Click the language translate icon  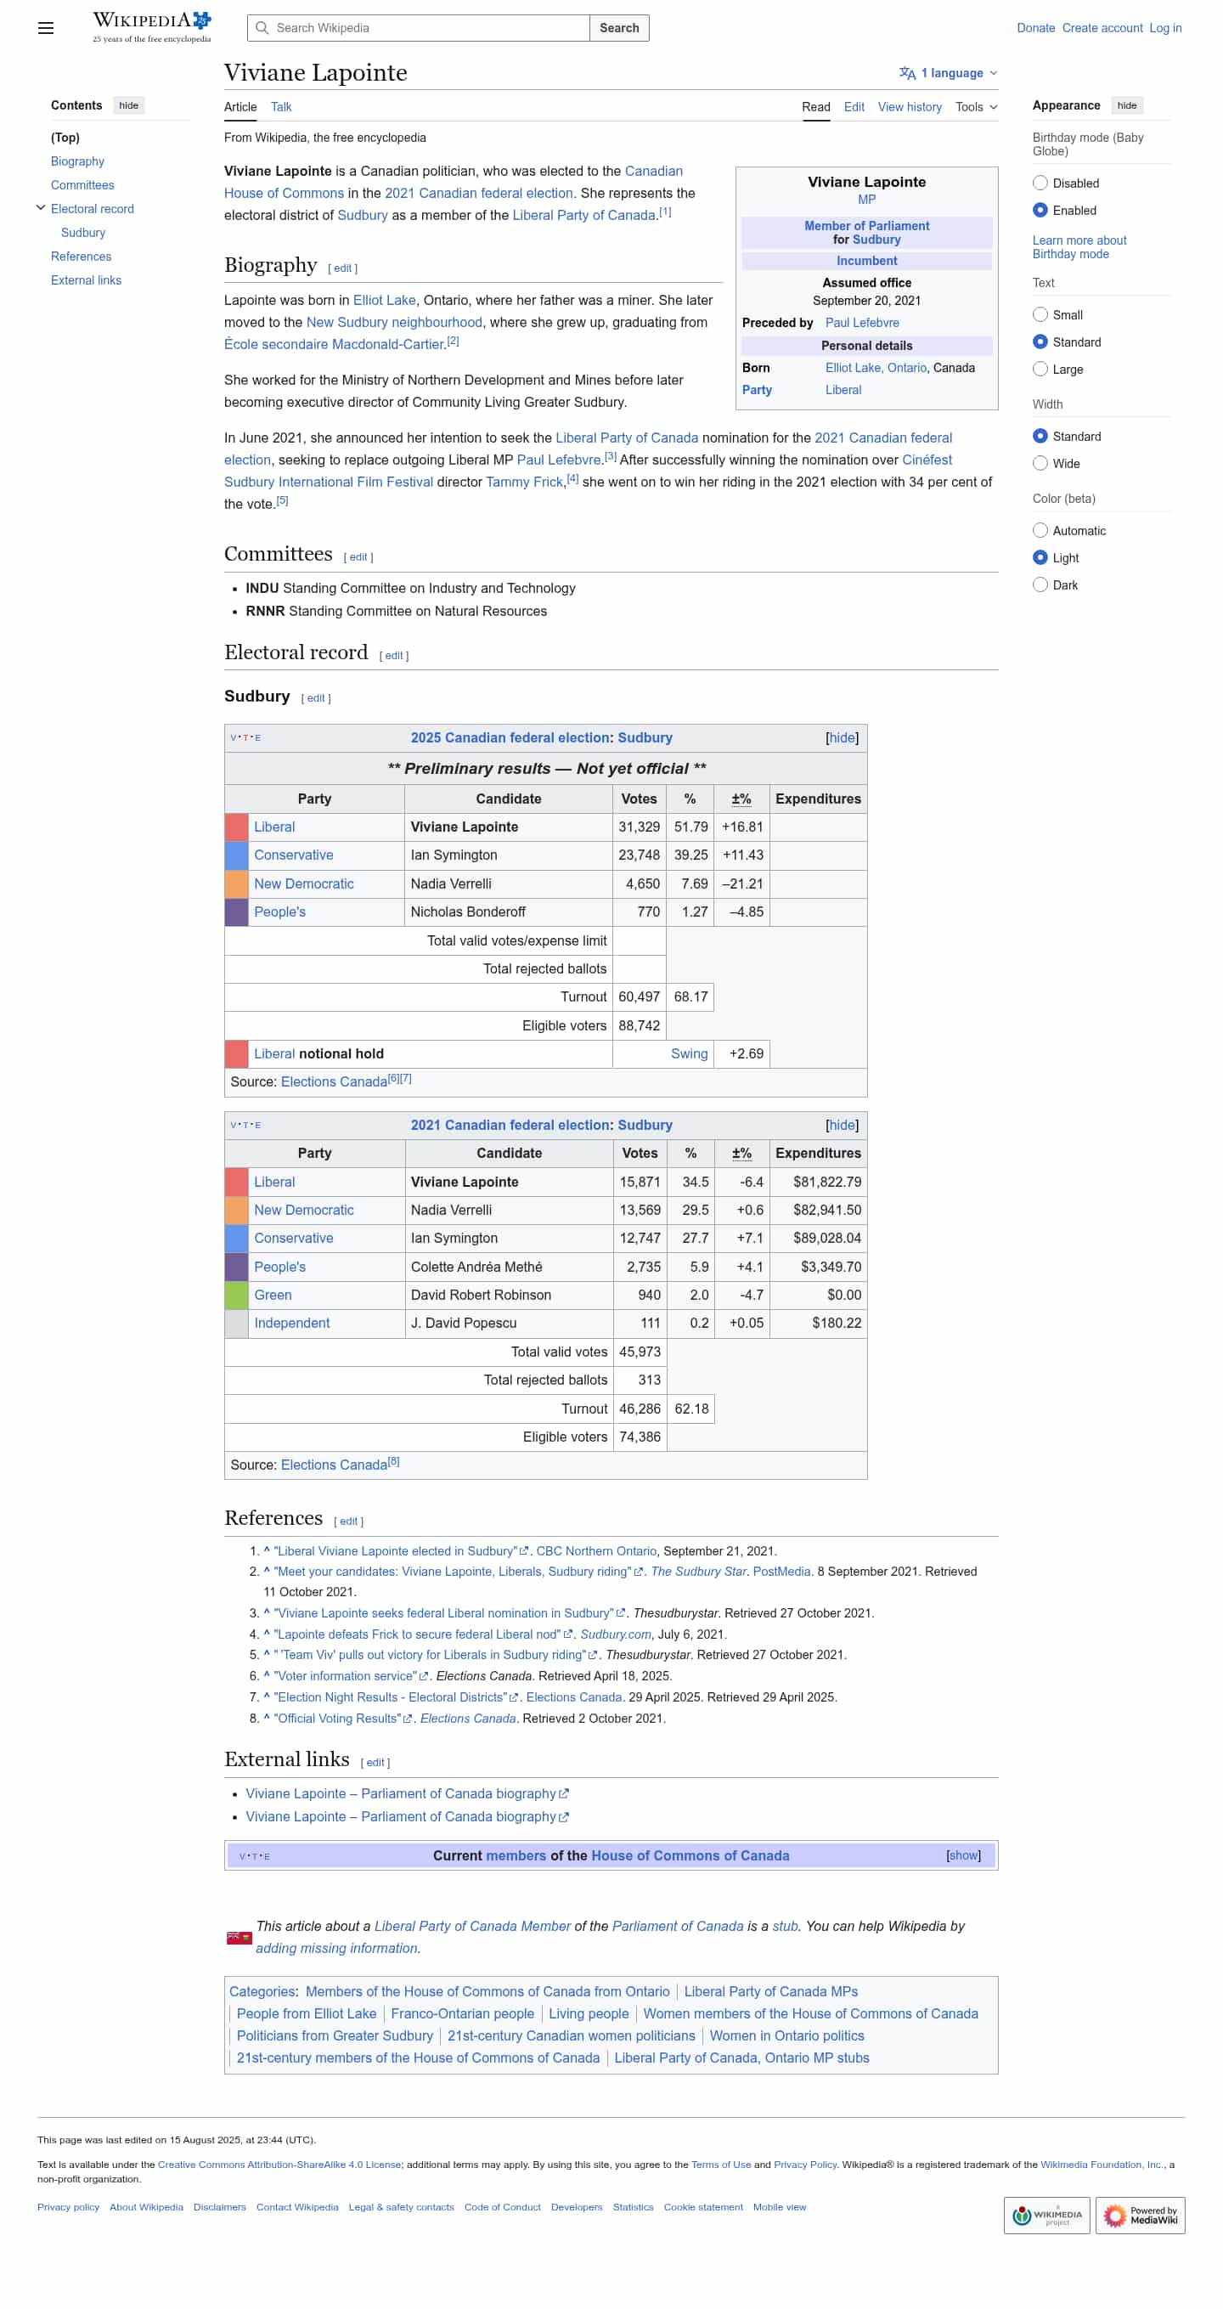[x=907, y=74]
